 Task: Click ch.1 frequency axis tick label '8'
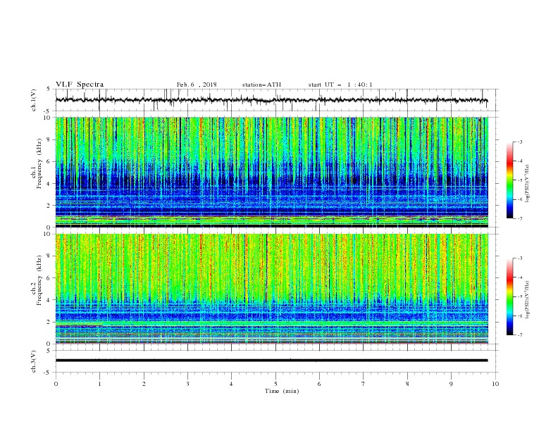click(49, 139)
